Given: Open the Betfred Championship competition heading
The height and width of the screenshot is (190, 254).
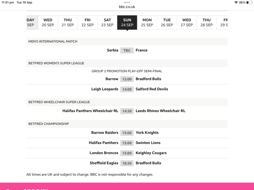Looking at the screenshot, I should 127,124.
